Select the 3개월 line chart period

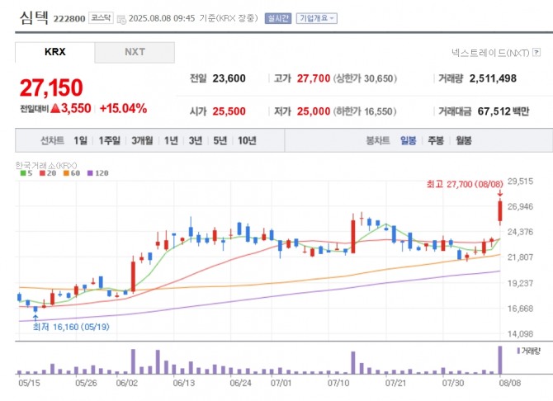point(142,140)
